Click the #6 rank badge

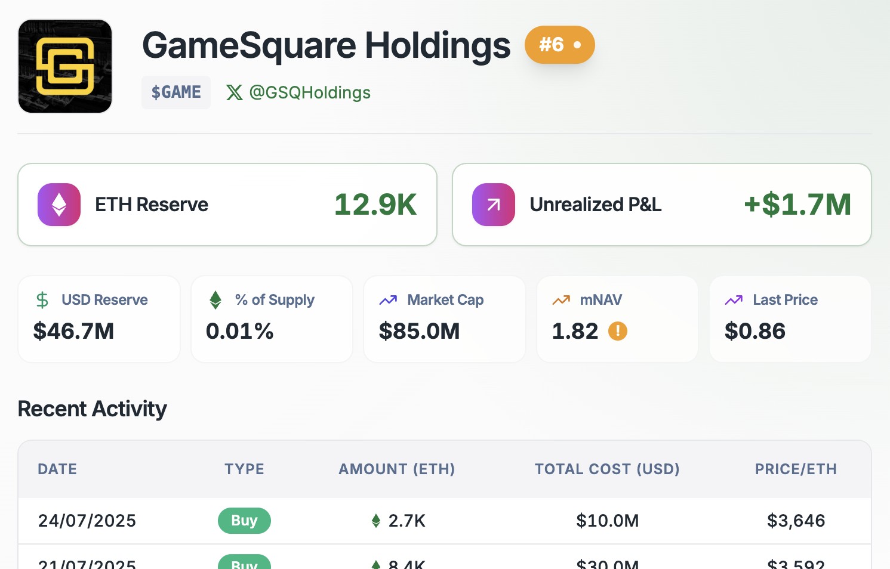point(560,45)
